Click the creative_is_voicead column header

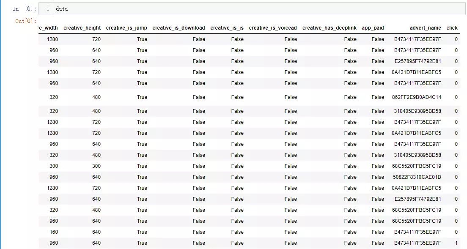pyautogui.click(x=273, y=27)
